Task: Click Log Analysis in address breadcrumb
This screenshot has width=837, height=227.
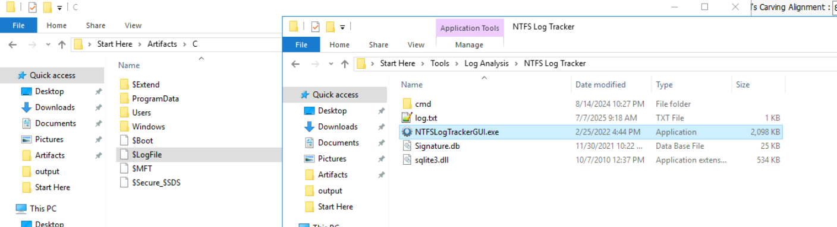Action: point(486,63)
